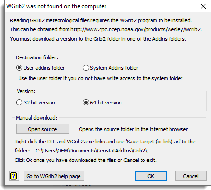211x190 pixels.
Task: Click the Manual download group label
Action: click(x=36, y=118)
